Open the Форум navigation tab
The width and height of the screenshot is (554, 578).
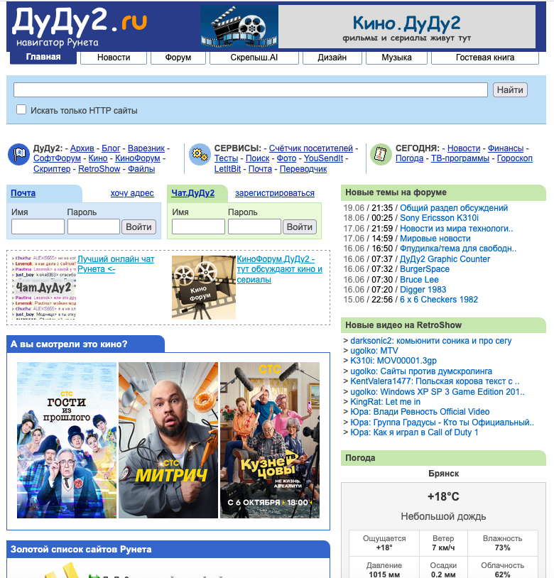click(178, 58)
